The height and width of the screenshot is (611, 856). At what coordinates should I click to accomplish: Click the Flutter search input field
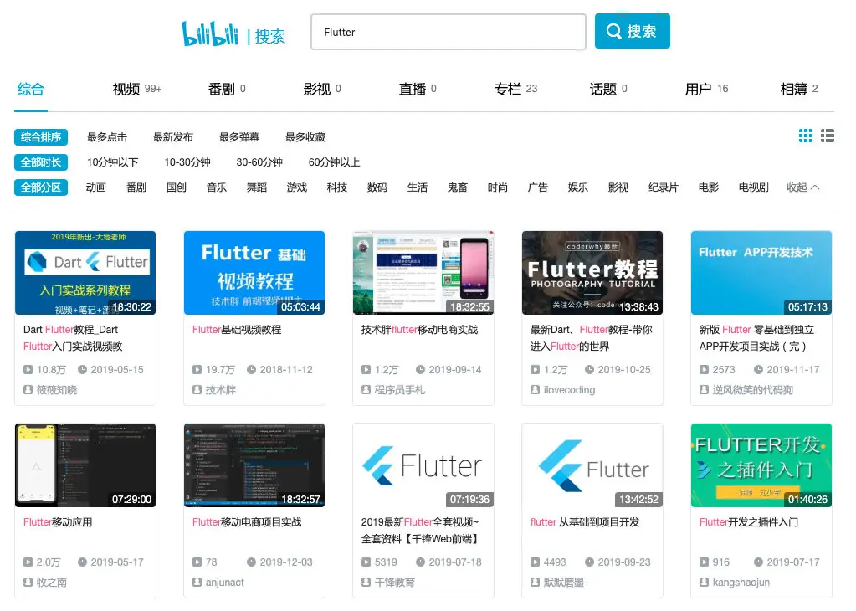click(449, 32)
